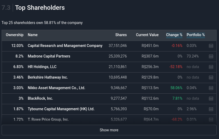219x139 pixels.
Task: Select Capital Research and Management Company name
Action: 65,46
